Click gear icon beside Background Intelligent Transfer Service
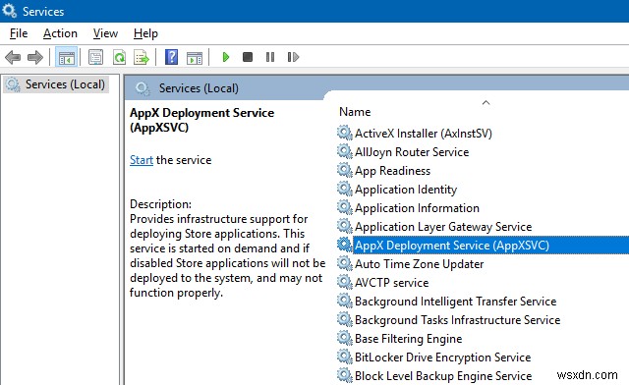This screenshot has width=629, height=385. click(345, 301)
